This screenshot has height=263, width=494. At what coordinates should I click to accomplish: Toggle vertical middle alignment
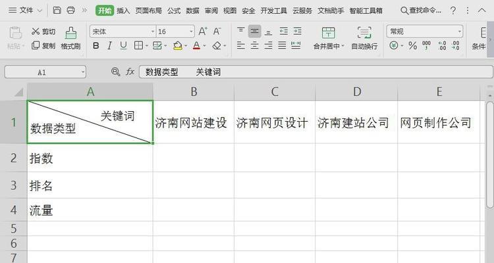(254, 31)
